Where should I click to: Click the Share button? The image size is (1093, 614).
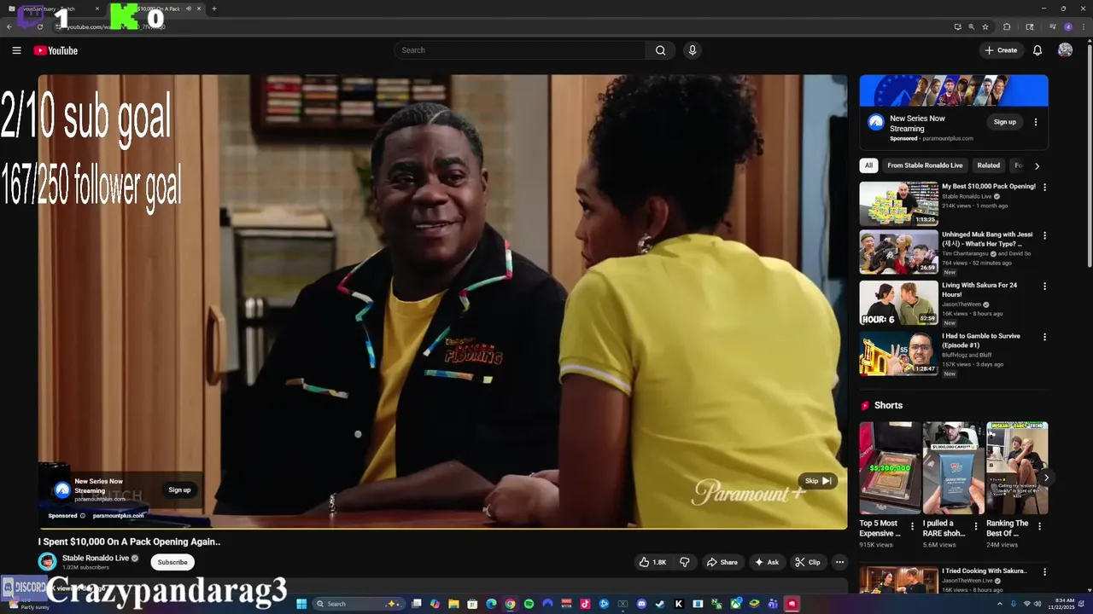(x=722, y=562)
